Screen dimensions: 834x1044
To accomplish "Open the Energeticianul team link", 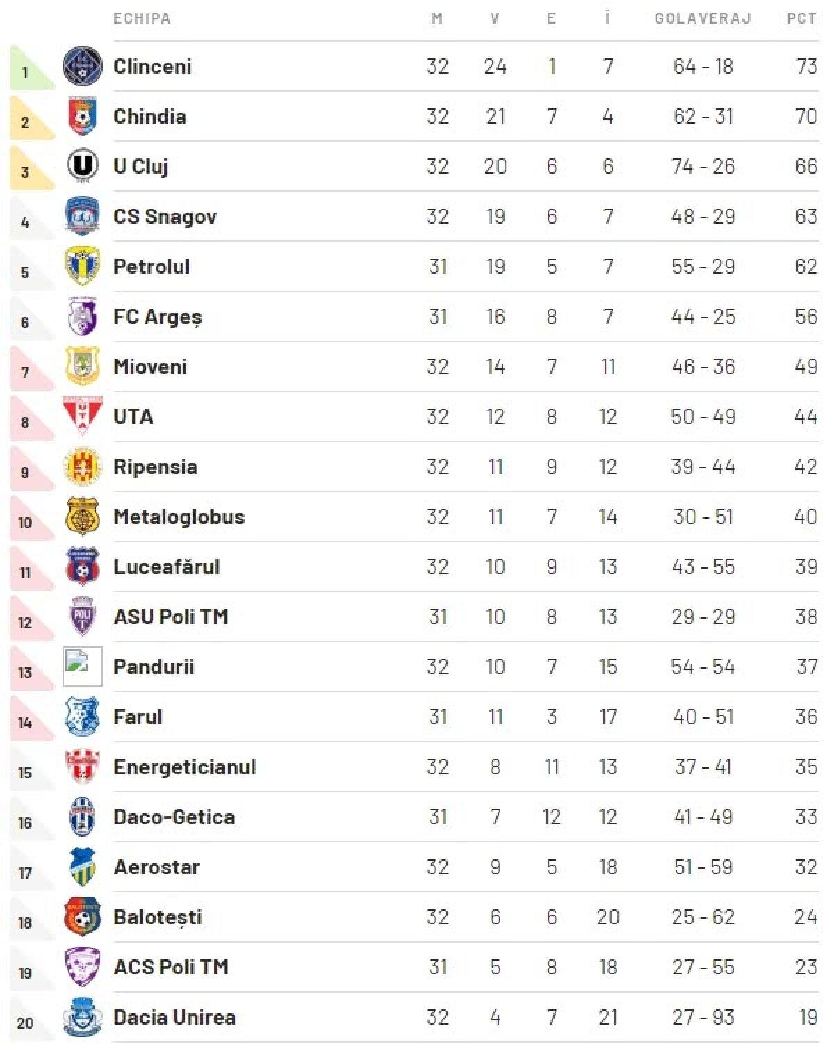I will pyautogui.click(x=184, y=767).
